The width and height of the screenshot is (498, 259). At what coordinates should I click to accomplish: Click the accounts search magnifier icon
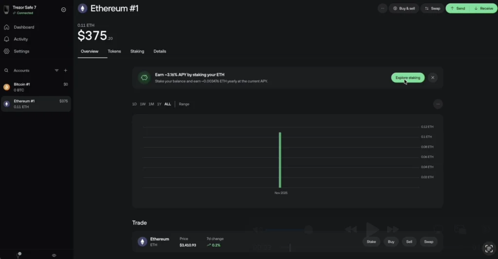(6, 70)
